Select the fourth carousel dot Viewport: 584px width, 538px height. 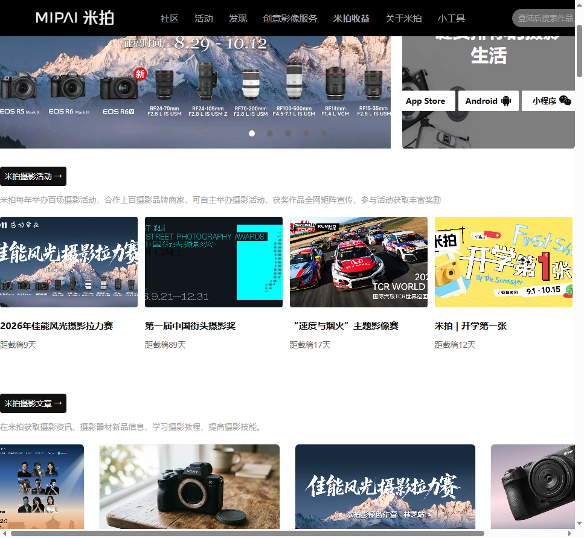pyautogui.click(x=306, y=133)
